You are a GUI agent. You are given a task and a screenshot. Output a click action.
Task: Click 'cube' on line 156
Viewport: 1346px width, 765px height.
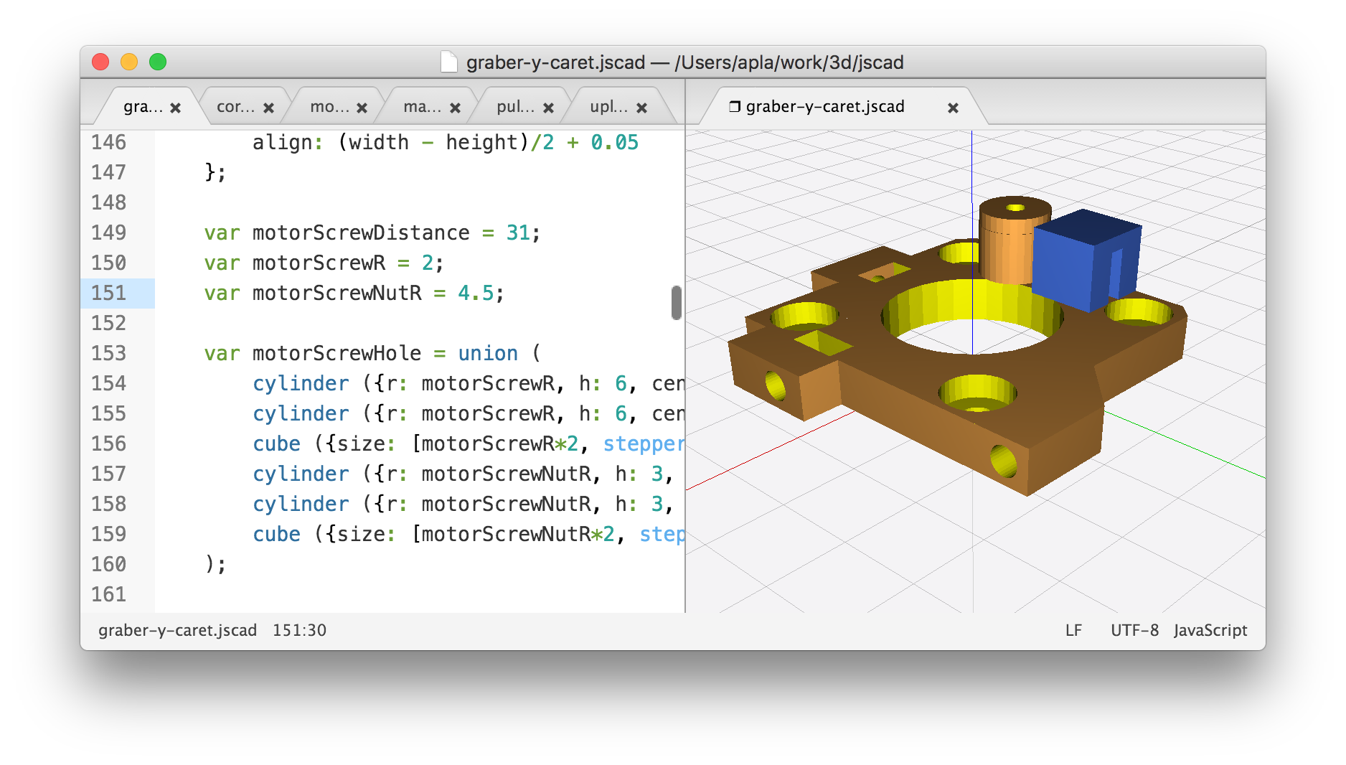point(276,443)
